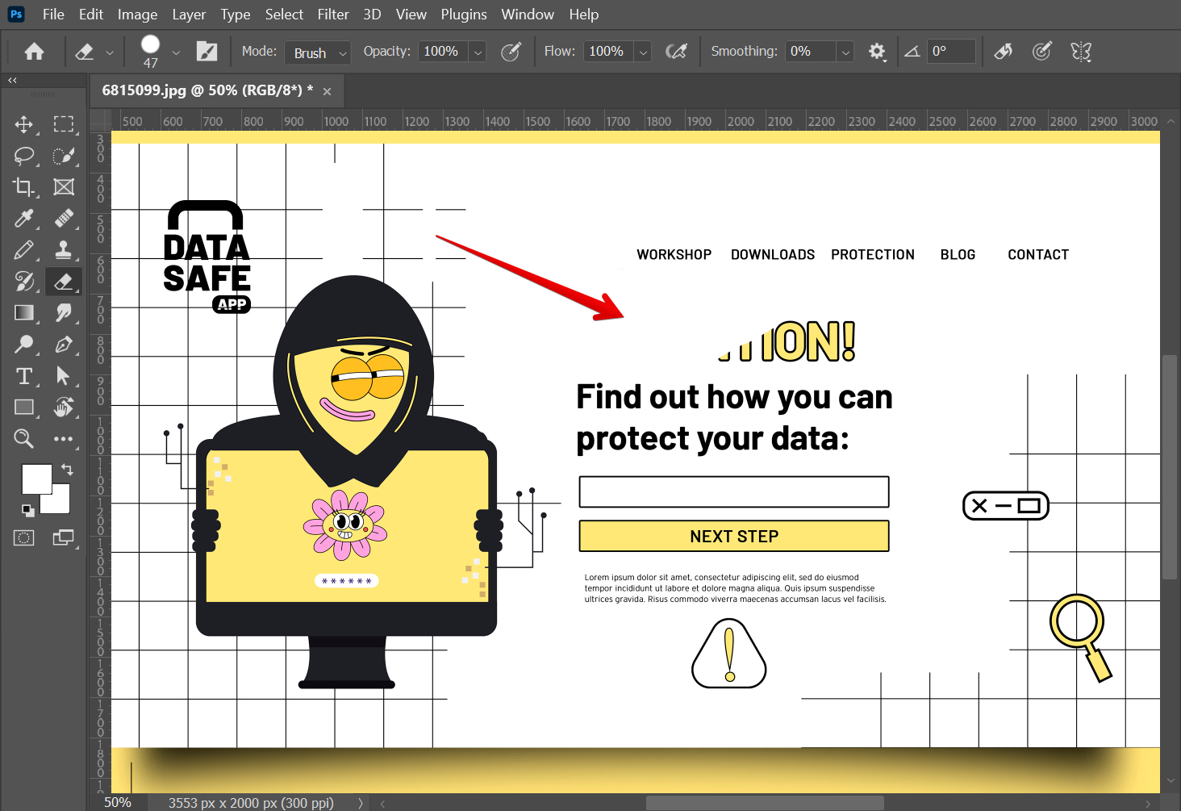Viewport: 1181px width, 811px height.
Task: Open the brush preset picker arrow
Action: tap(176, 52)
